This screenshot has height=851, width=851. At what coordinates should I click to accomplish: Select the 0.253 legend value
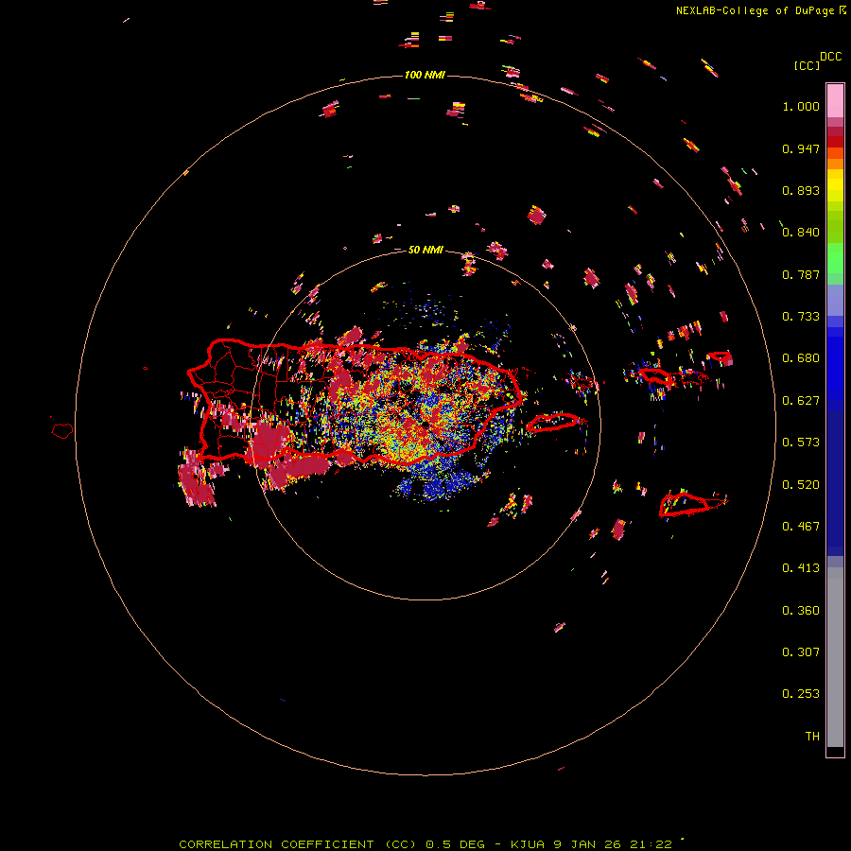(x=801, y=694)
